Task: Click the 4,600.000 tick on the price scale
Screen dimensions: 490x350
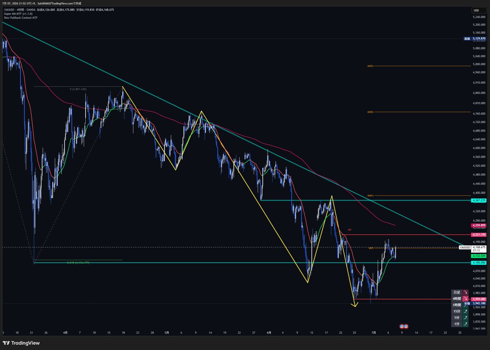Action: (478, 148)
